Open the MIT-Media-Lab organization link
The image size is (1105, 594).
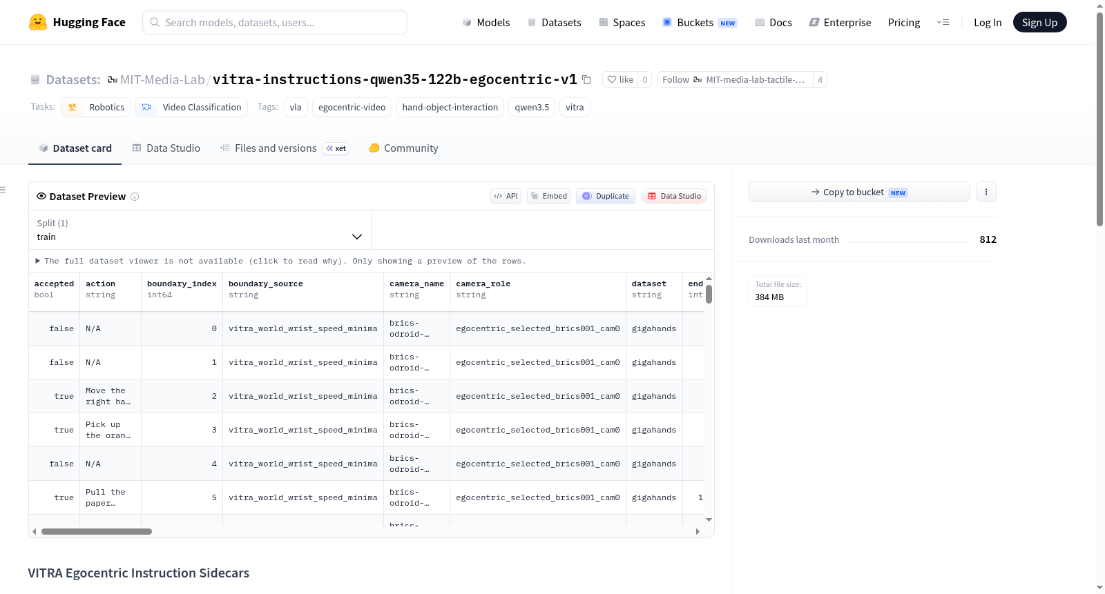coord(162,79)
